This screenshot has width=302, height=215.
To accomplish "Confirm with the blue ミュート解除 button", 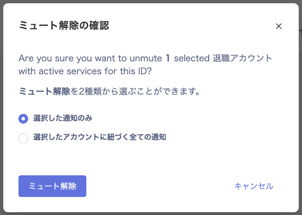I will tap(52, 186).
